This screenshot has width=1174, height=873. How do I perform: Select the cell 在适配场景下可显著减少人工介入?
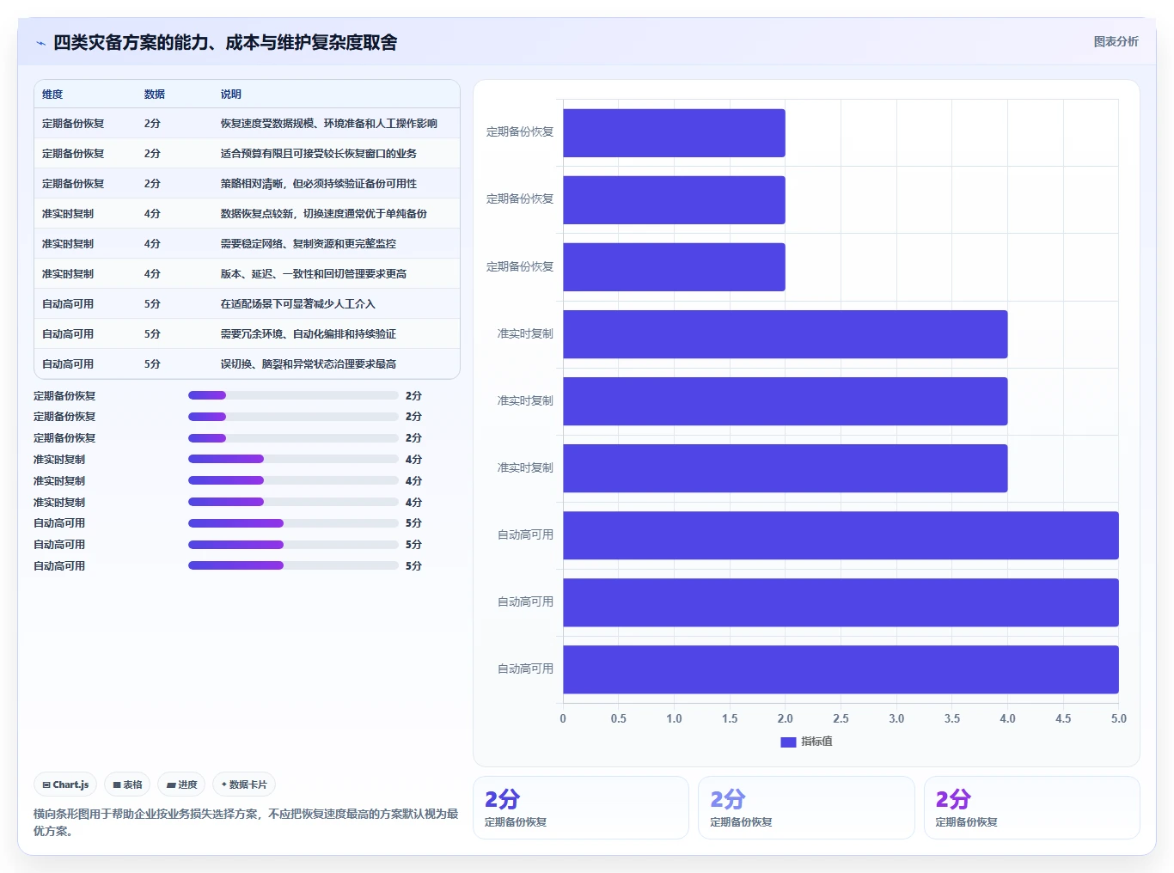pyautogui.click(x=298, y=304)
